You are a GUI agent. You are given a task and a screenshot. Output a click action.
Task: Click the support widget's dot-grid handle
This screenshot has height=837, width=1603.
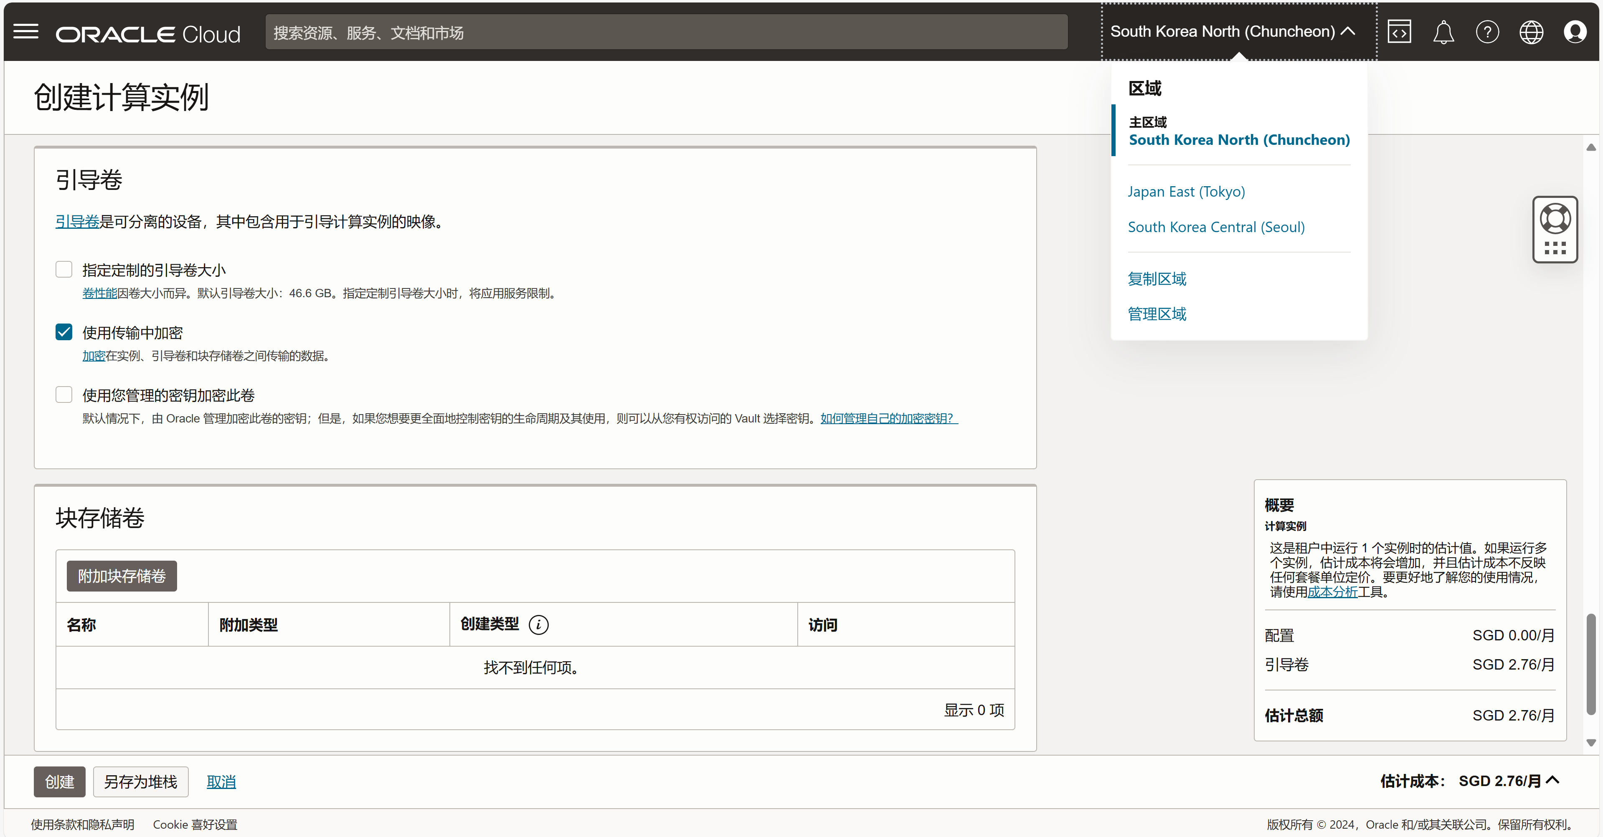(1555, 248)
